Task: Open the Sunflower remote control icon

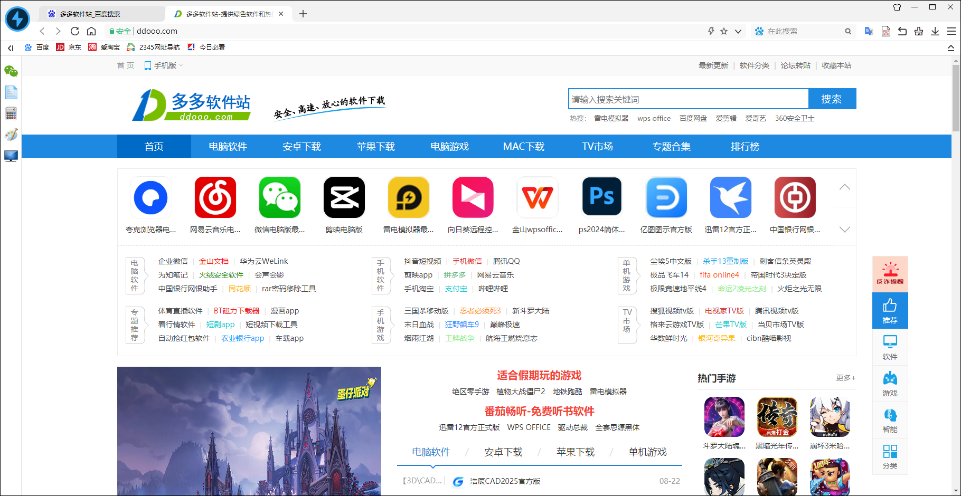Action: click(473, 197)
